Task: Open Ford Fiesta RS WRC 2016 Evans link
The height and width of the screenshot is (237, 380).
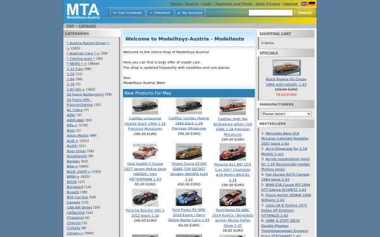Action: pyautogui.click(x=189, y=215)
